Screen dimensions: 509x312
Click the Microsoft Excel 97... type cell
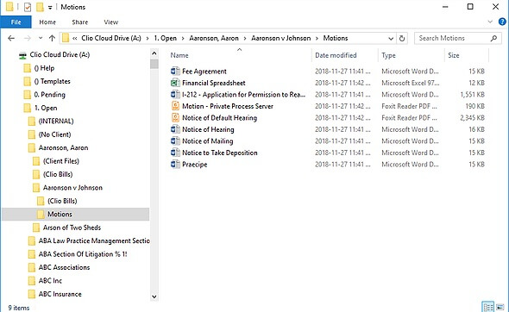coord(411,83)
